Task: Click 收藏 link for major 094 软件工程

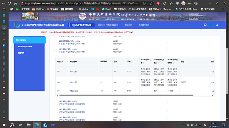Action: tap(213, 72)
